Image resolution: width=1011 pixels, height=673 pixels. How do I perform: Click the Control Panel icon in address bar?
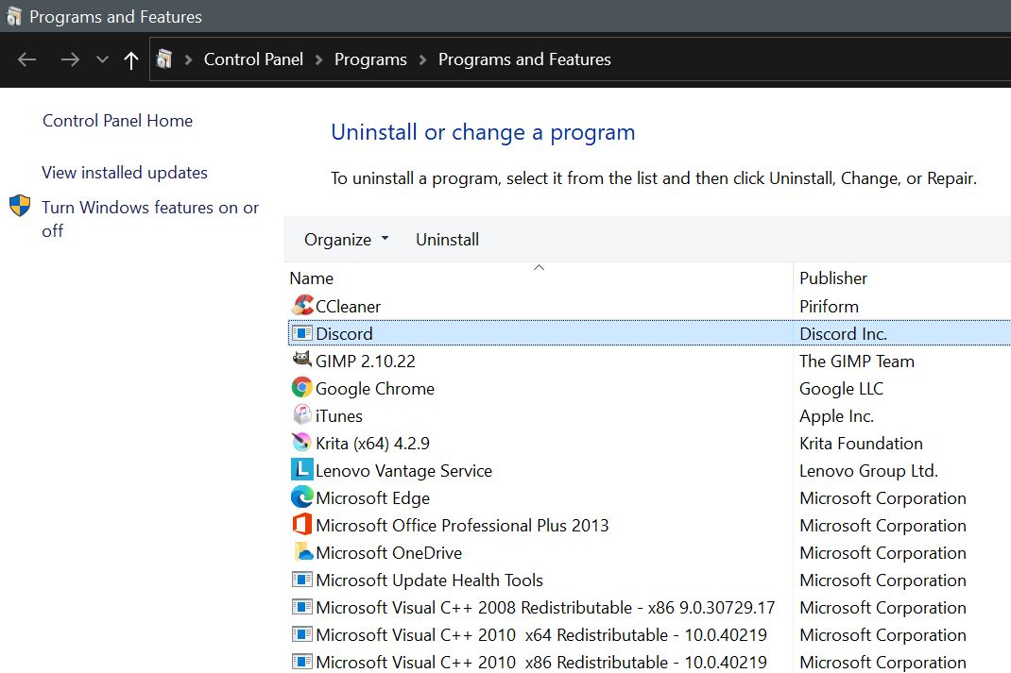[164, 59]
